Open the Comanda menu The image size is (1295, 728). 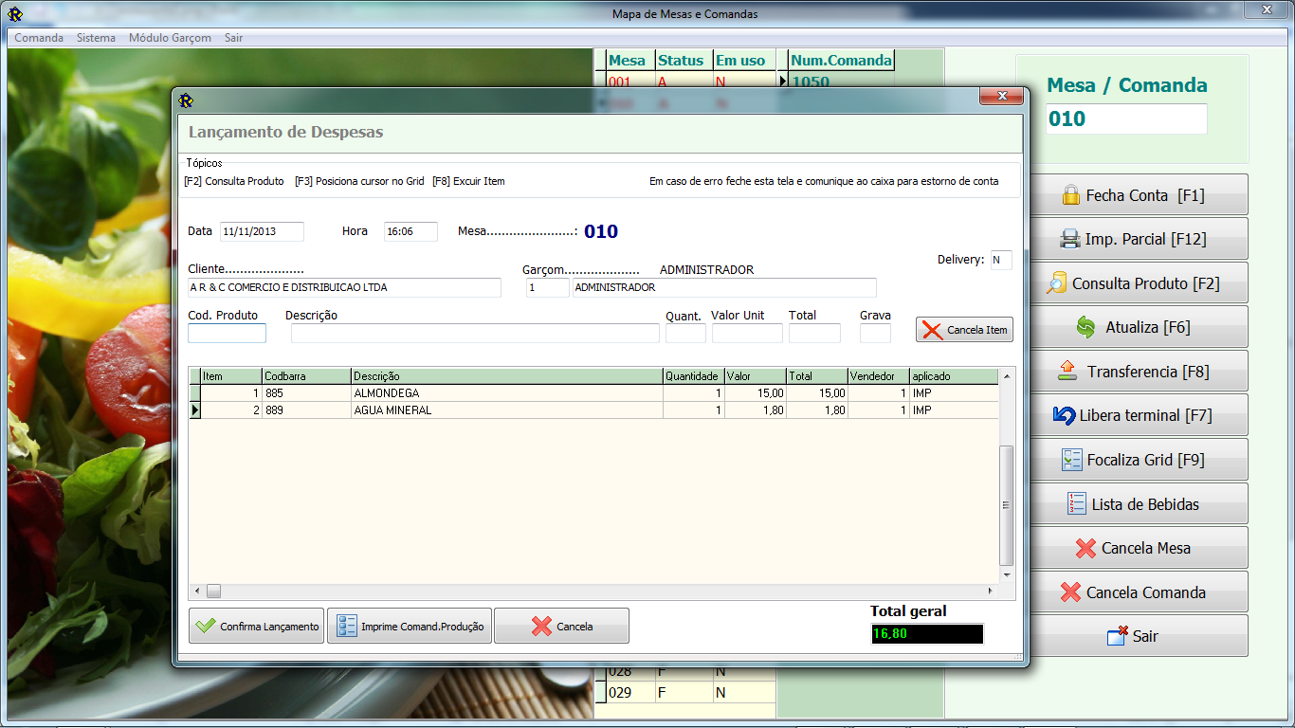[39, 38]
